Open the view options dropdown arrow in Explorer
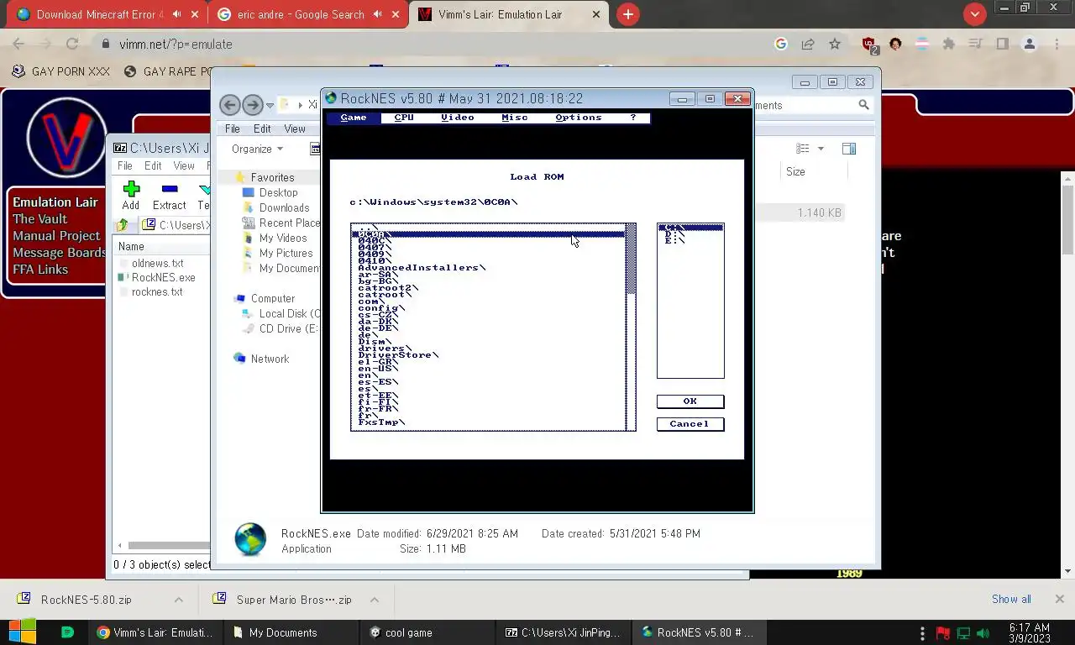1075x645 pixels. pyautogui.click(x=821, y=149)
